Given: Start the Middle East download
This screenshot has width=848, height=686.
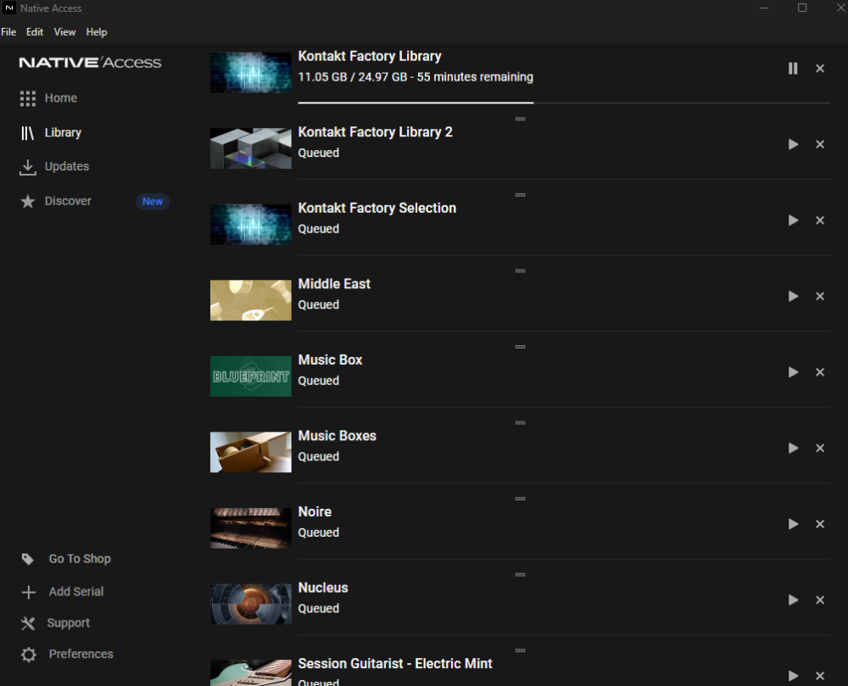Looking at the screenshot, I should 793,296.
